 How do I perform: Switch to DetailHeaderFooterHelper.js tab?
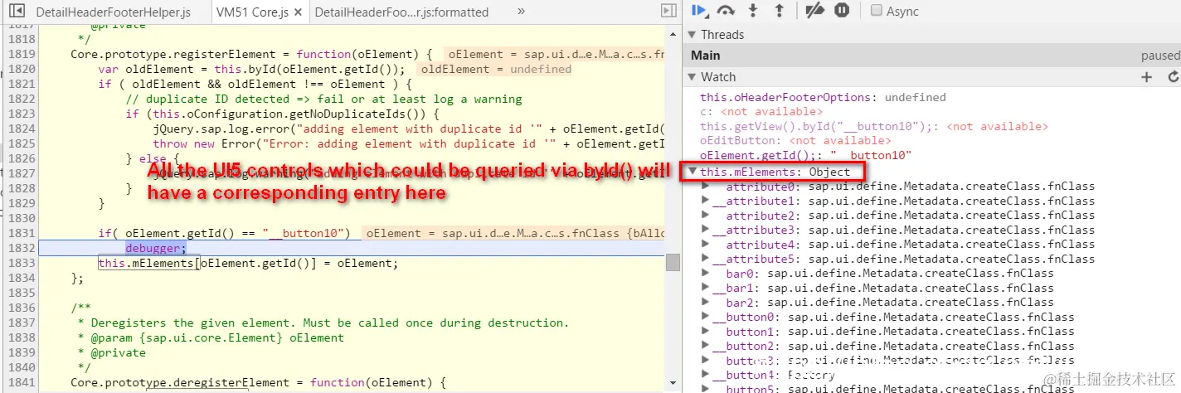[114, 12]
